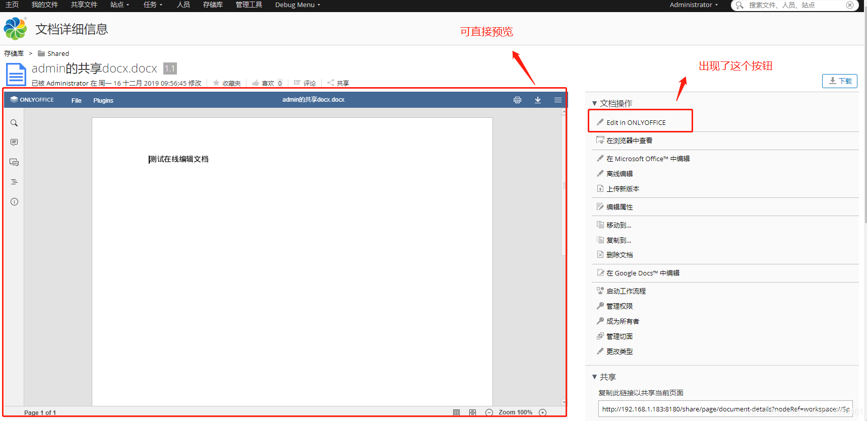
Task: Click the Zoom 100% label
Action: click(x=516, y=412)
